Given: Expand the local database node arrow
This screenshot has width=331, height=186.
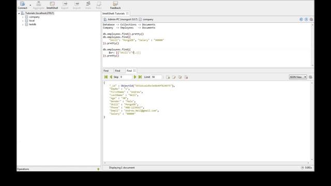Looking at the screenshot, I should pos(23,21).
